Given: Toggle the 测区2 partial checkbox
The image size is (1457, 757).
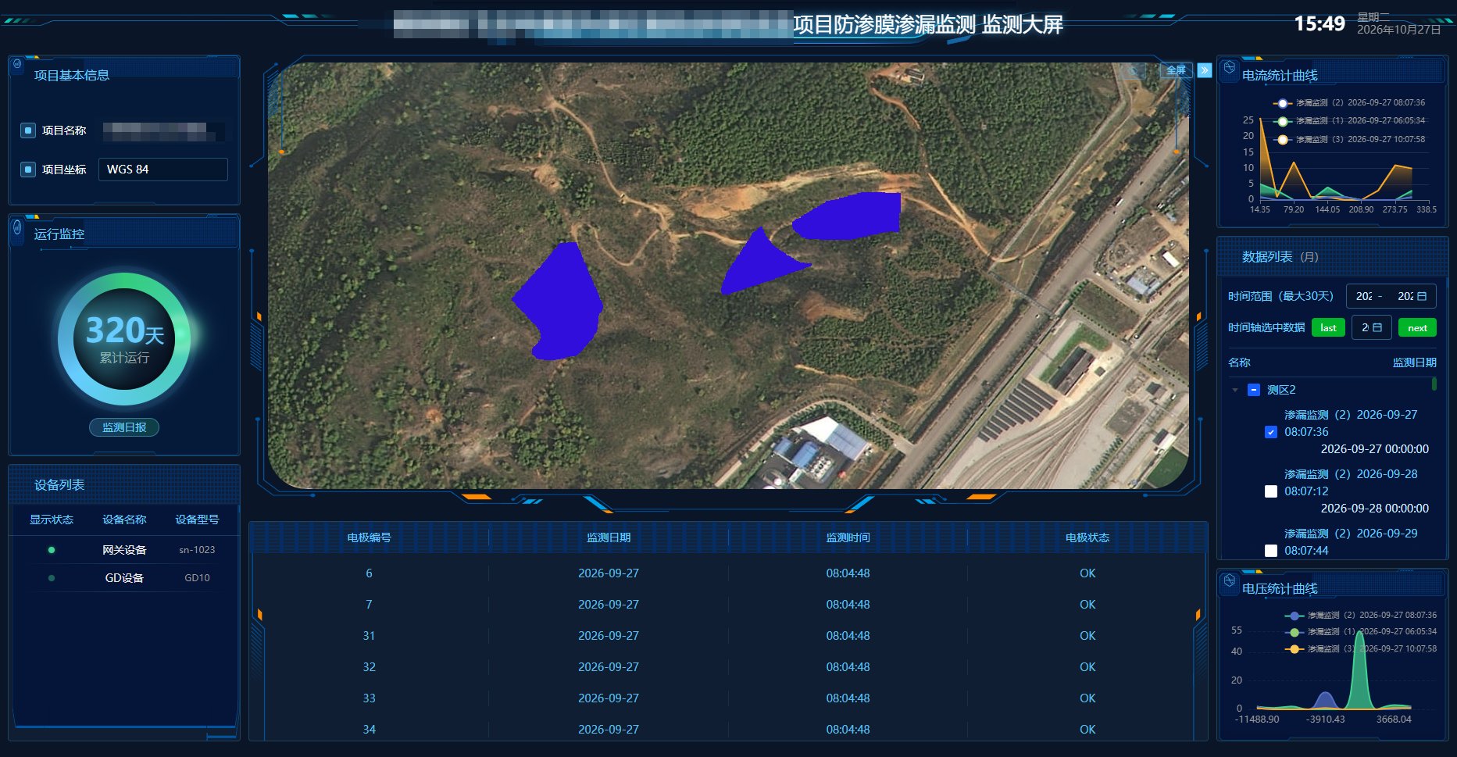Looking at the screenshot, I should 1254,390.
